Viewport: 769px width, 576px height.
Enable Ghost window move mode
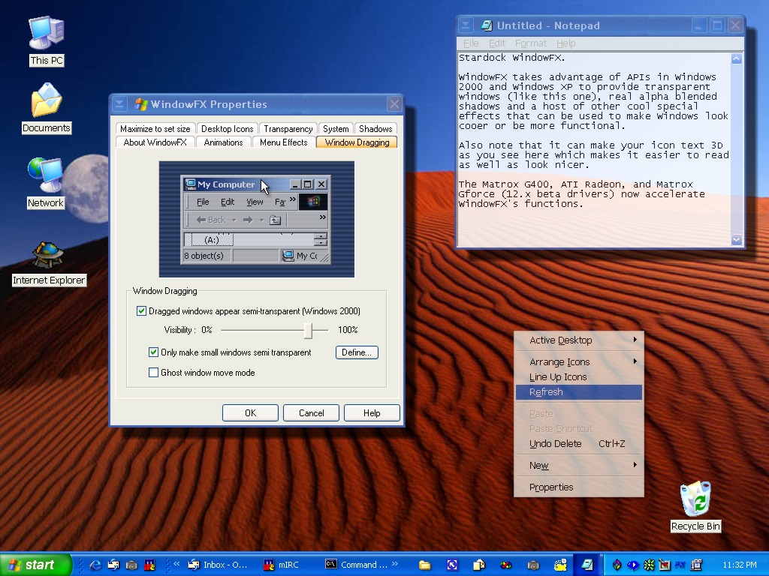[x=153, y=373]
